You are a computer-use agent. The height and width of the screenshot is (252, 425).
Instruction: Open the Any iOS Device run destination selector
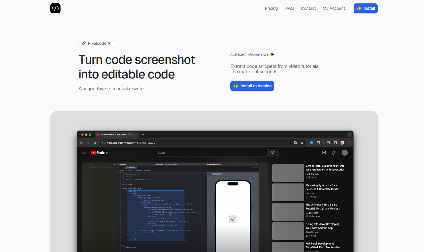[171, 164]
